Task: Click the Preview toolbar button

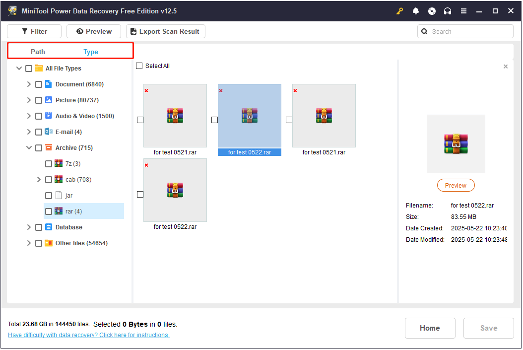Action: pyautogui.click(x=94, y=31)
